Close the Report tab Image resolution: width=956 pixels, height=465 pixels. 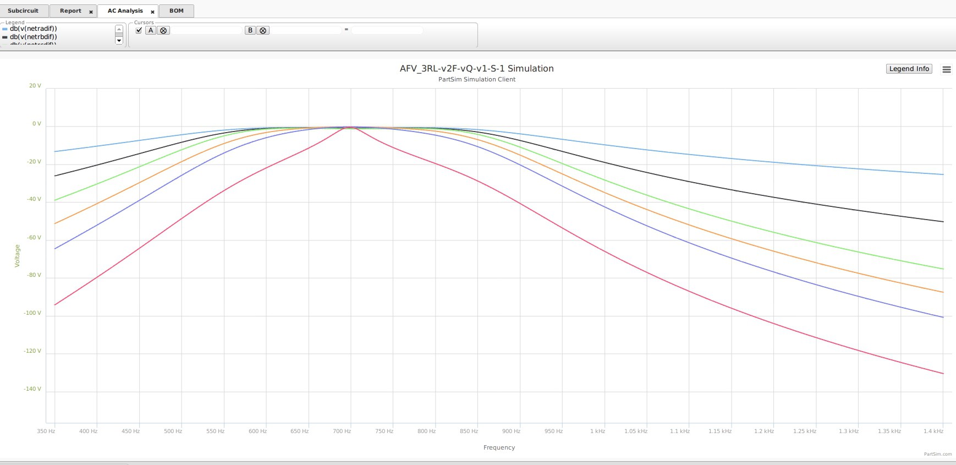point(91,12)
